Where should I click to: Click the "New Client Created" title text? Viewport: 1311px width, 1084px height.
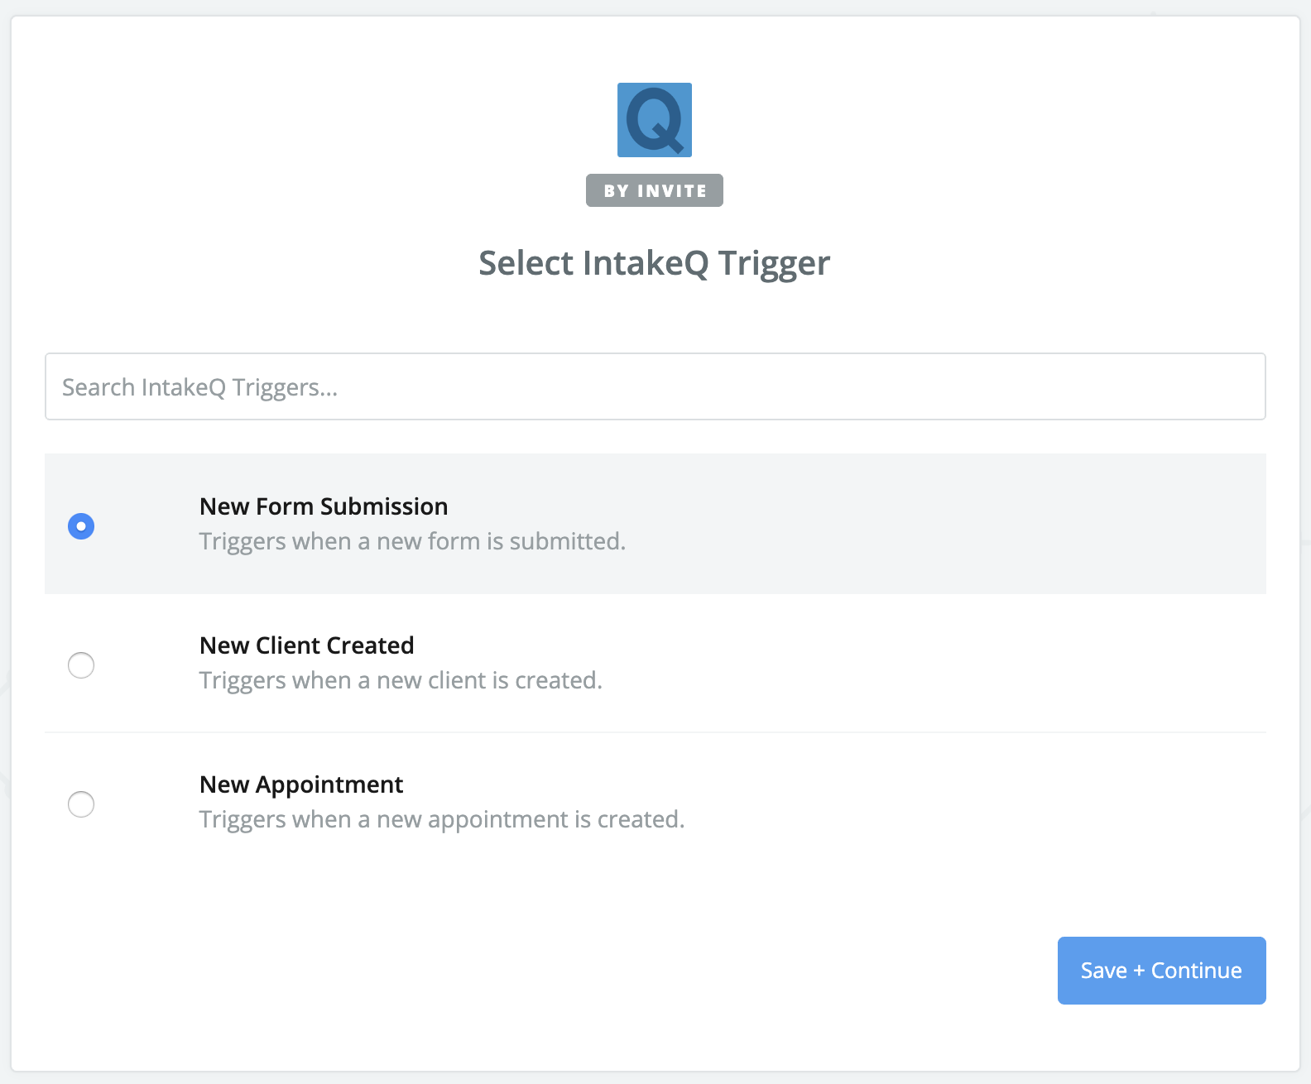[307, 645]
